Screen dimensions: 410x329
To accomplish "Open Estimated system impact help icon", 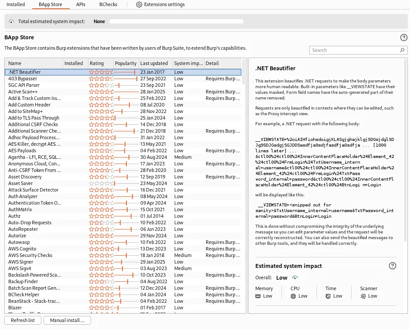I will click(393, 266).
